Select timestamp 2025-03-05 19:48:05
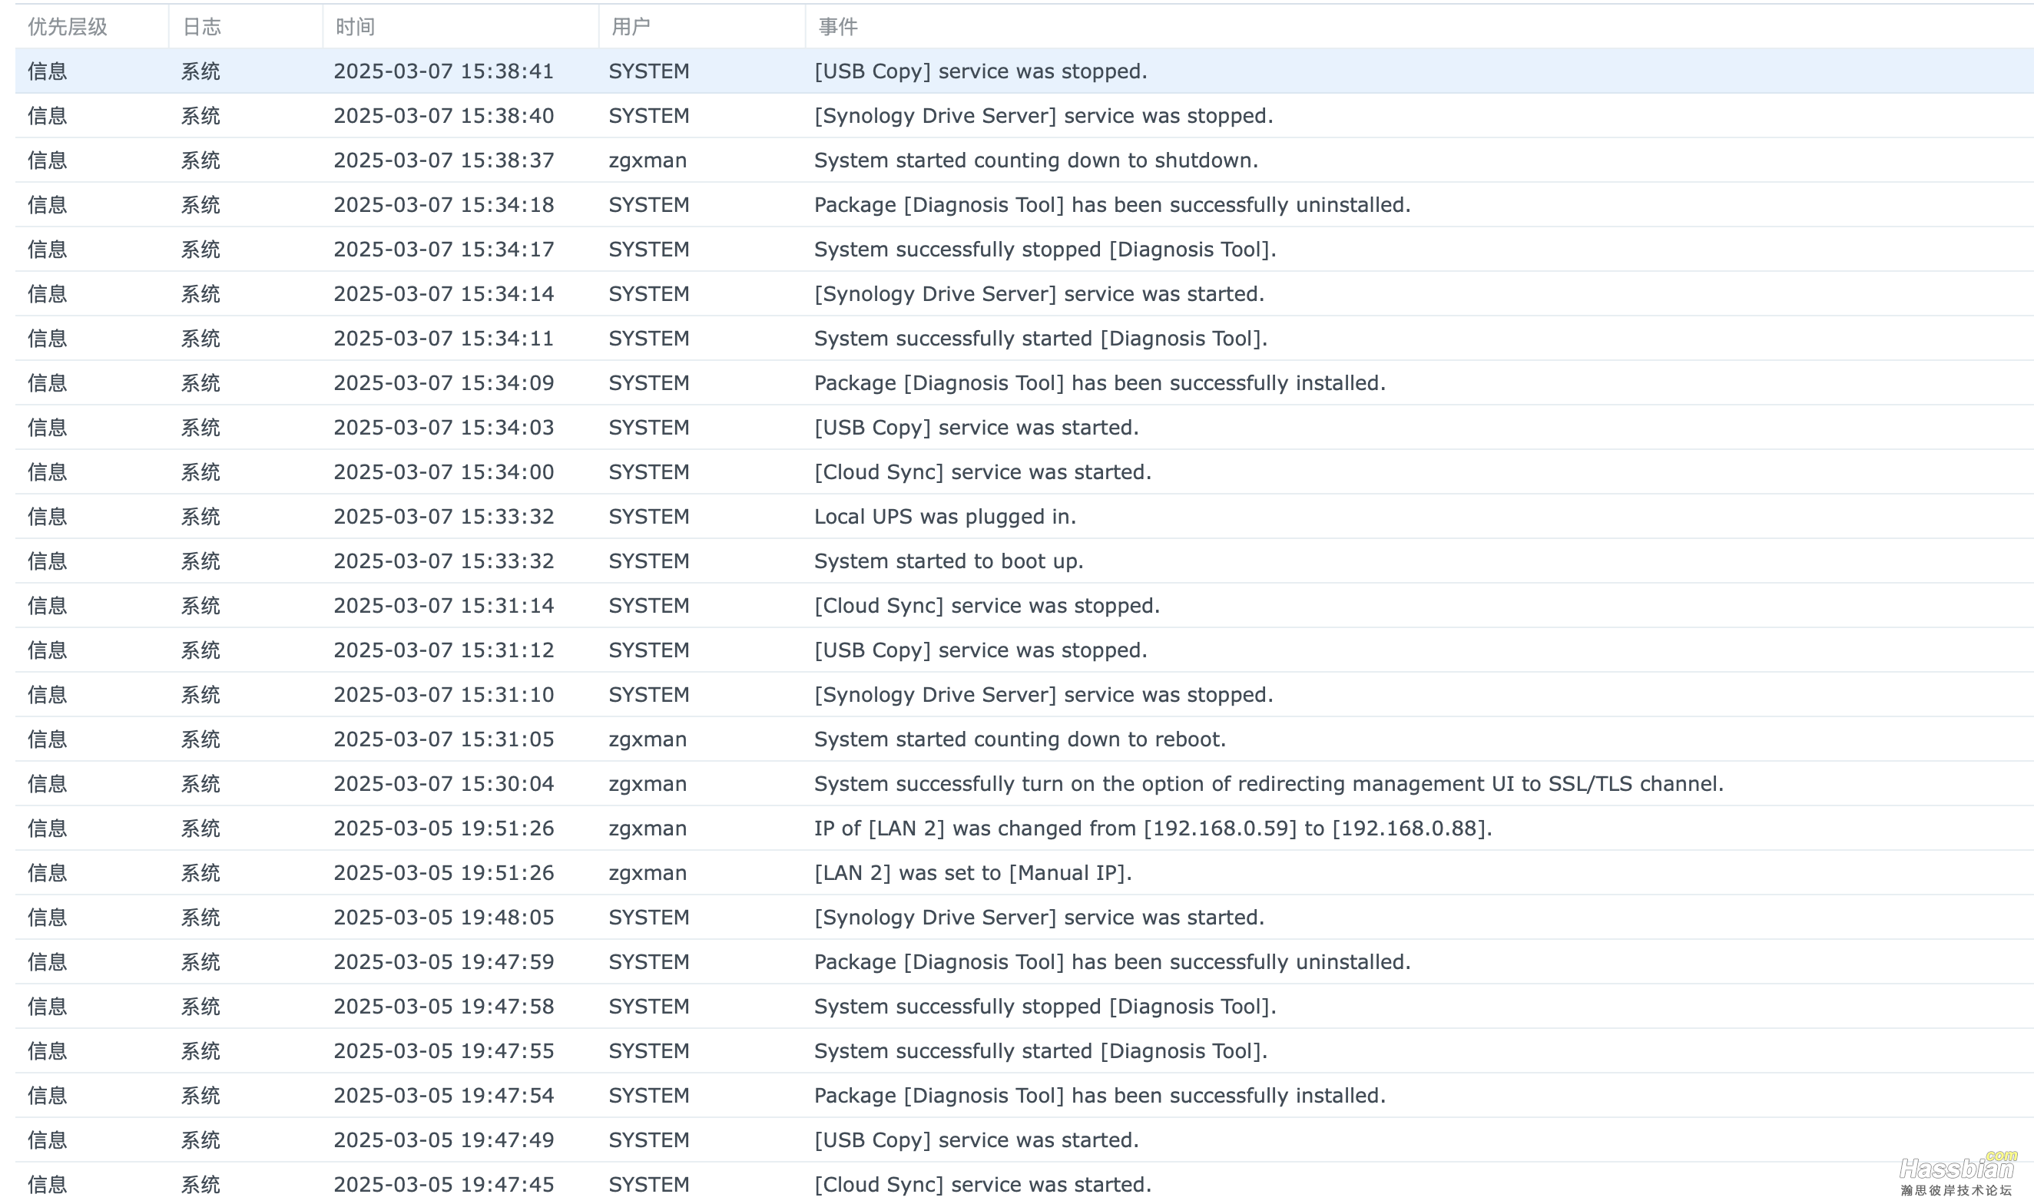The width and height of the screenshot is (2034, 1204). point(443,918)
